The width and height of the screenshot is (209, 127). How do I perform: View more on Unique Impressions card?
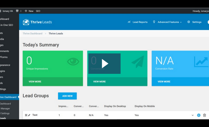[35, 82]
